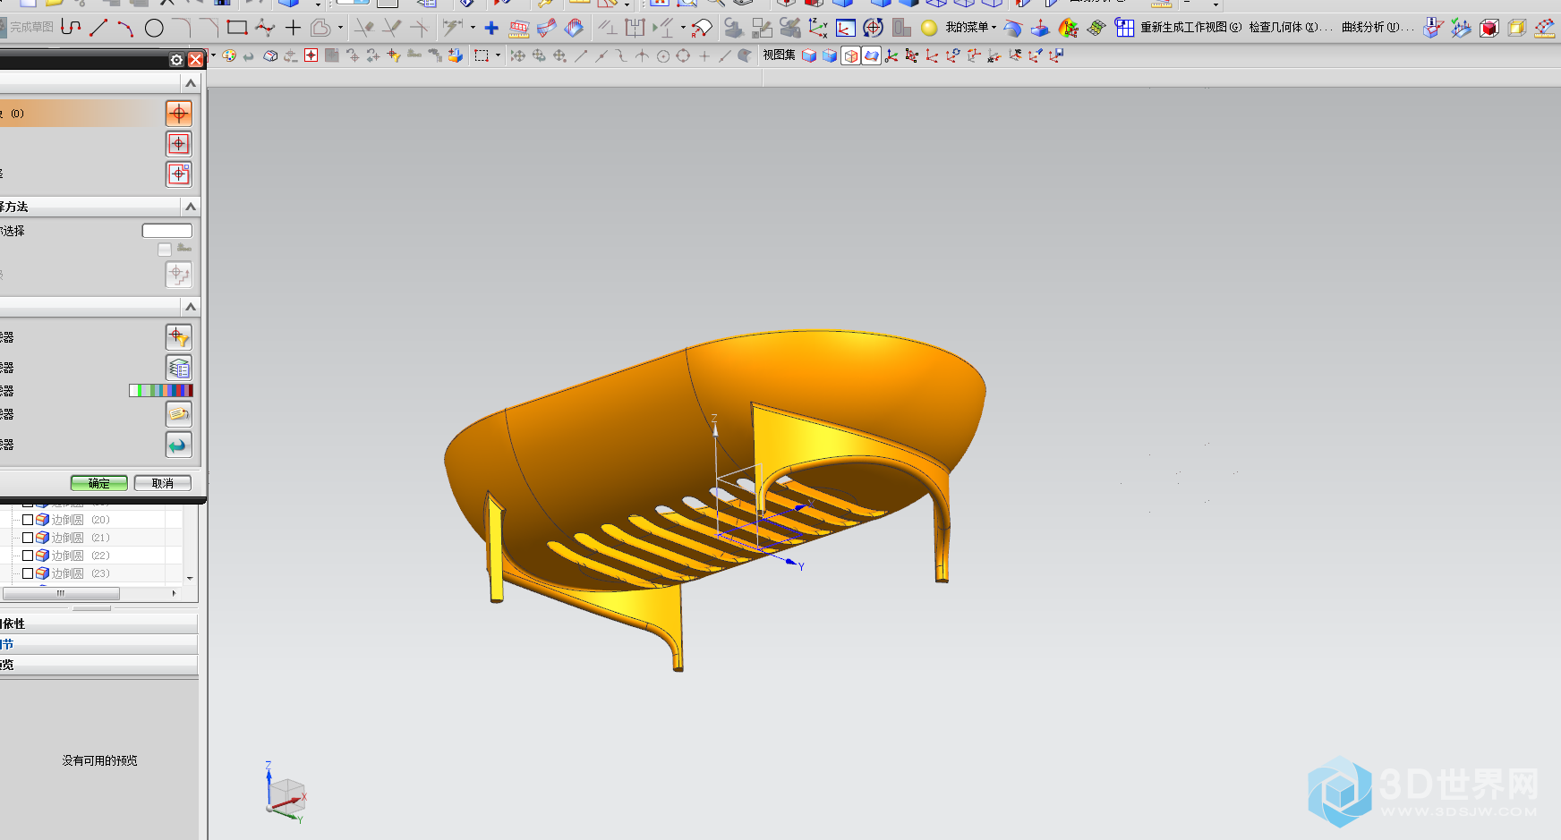The height and width of the screenshot is (840, 1561).
Task: Click the layer filter stack icon
Action: [x=179, y=368]
